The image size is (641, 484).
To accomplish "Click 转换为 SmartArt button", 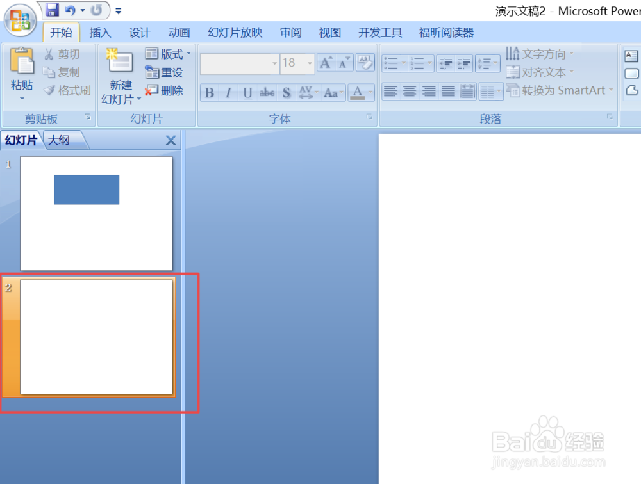I will tap(560, 90).
